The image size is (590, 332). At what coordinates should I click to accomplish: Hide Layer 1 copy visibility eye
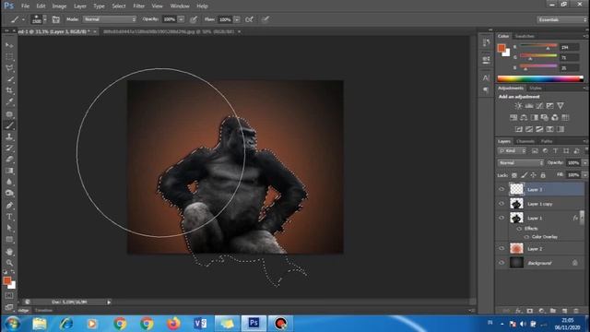point(501,204)
